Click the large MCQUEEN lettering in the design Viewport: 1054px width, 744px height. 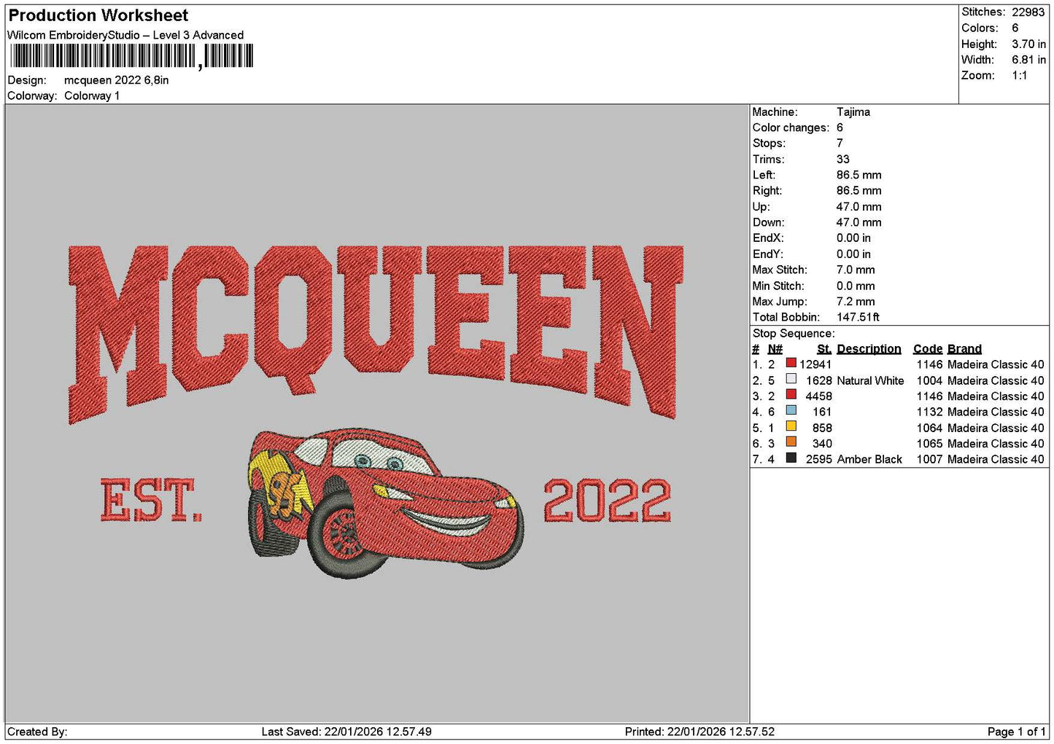(376, 334)
